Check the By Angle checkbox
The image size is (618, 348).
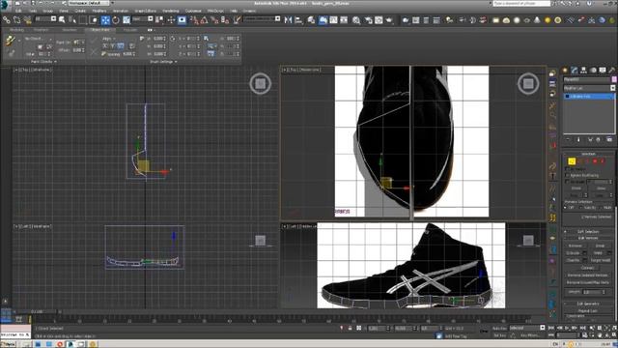(568, 182)
